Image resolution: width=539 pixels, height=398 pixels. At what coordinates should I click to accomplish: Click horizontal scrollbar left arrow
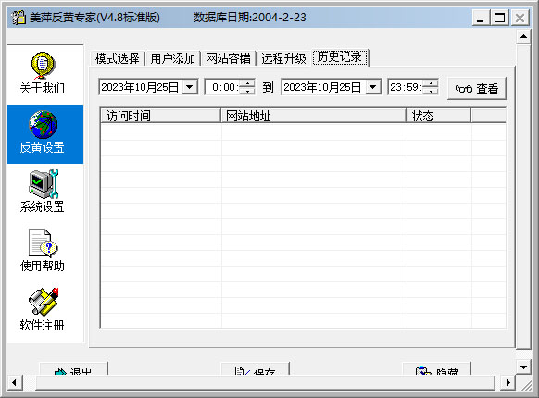point(14,382)
